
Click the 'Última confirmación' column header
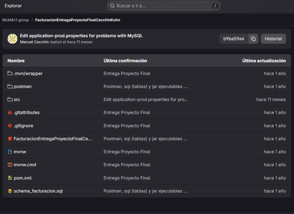tap(125, 61)
